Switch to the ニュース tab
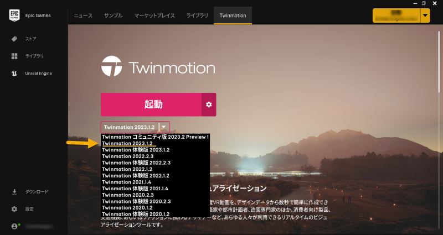443x235 pixels. tap(83, 15)
